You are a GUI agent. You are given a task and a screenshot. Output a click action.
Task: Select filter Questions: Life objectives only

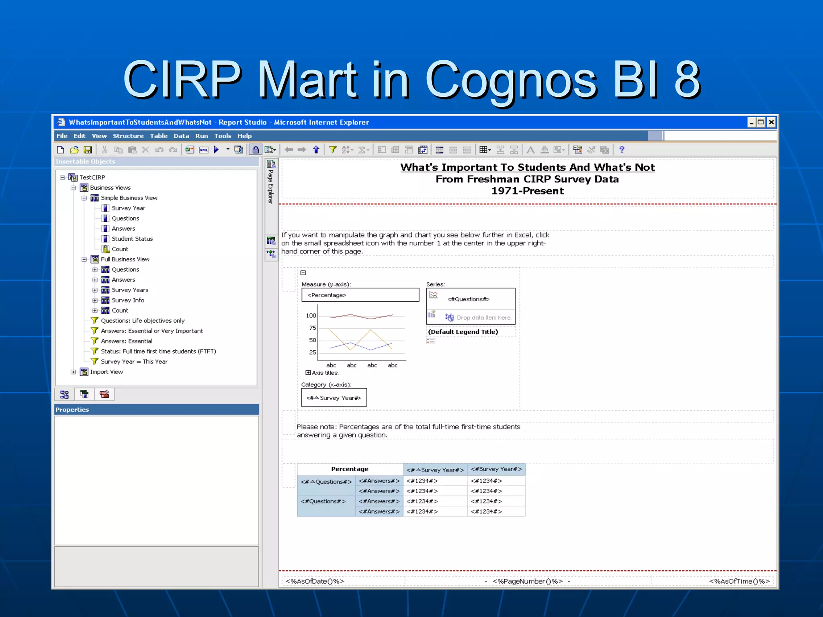pyautogui.click(x=142, y=321)
